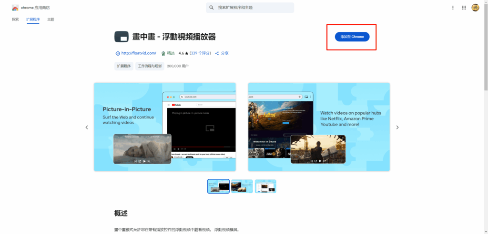The image size is (488, 234).
Task: Switch to the 扩展程序 tab
Action: pyautogui.click(x=33, y=19)
